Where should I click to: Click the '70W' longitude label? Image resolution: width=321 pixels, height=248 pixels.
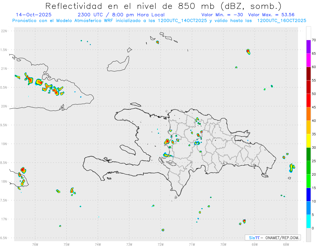click(223, 244)
